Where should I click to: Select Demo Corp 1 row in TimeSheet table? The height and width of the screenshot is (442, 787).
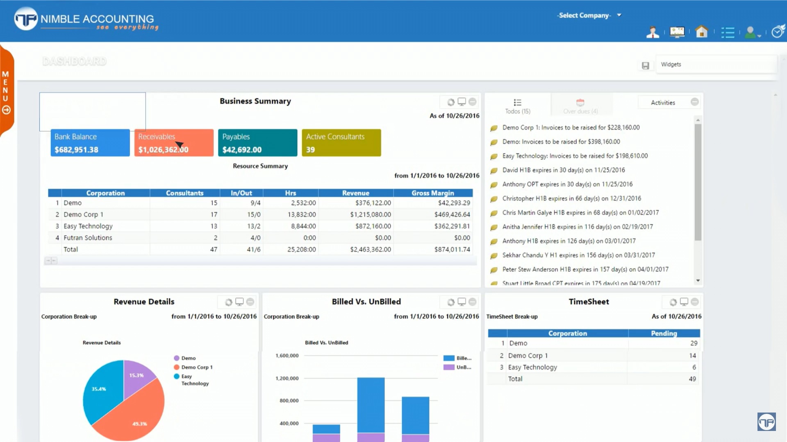point(594,356)
